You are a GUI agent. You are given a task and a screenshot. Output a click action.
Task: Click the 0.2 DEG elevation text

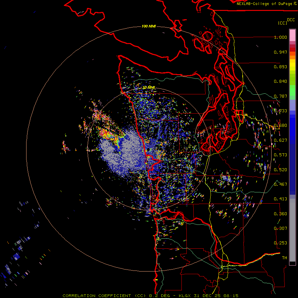160,296
